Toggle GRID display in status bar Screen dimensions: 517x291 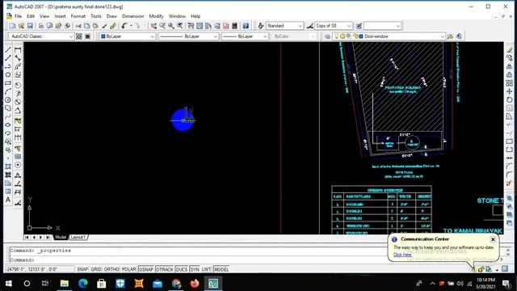click(x=96, y=269)
